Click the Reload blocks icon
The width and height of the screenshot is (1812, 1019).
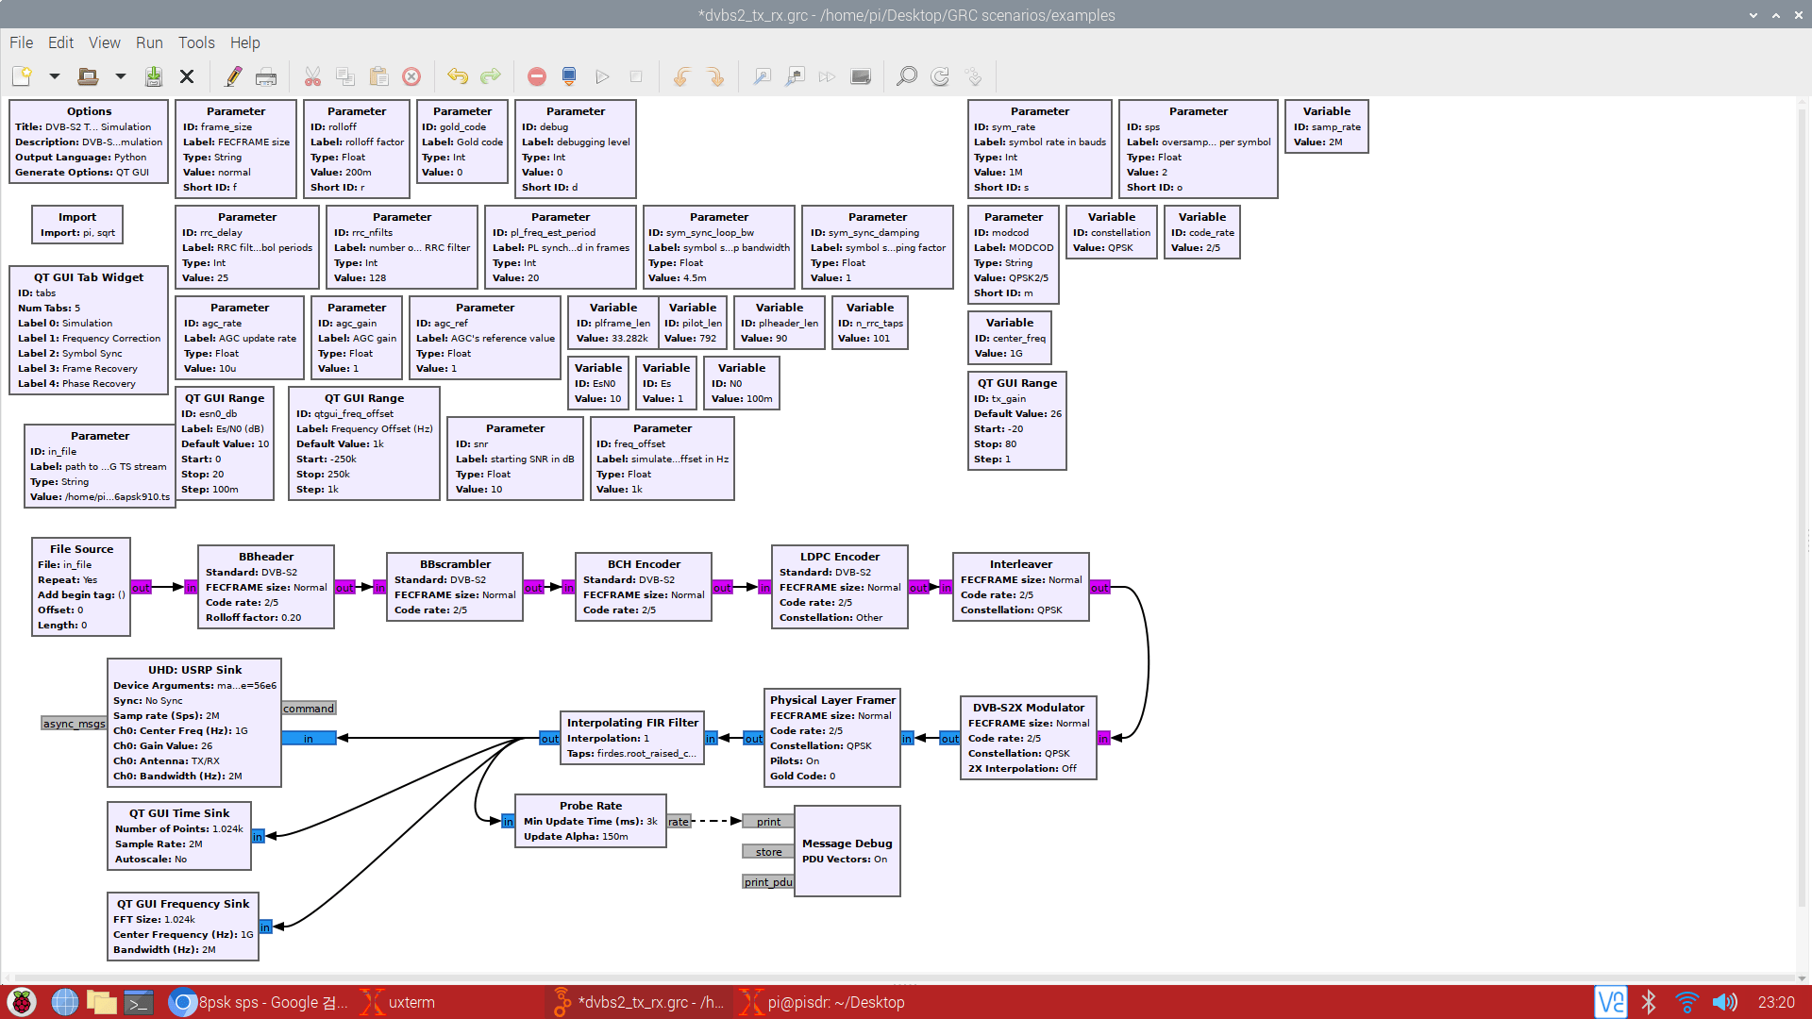tap(940, 76)
